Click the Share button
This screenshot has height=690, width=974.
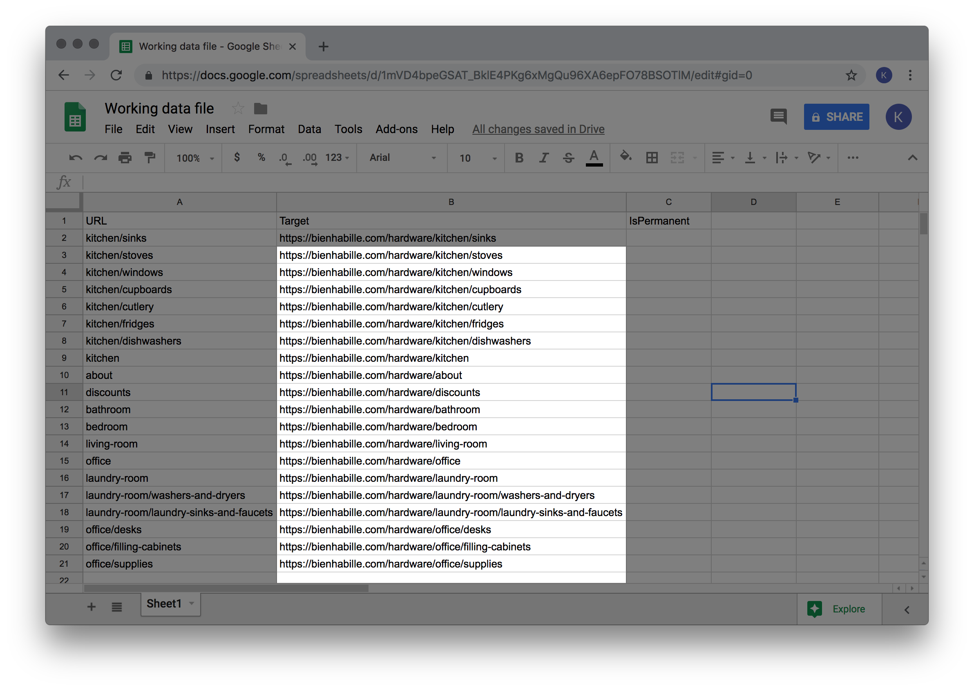click(837, 116)
